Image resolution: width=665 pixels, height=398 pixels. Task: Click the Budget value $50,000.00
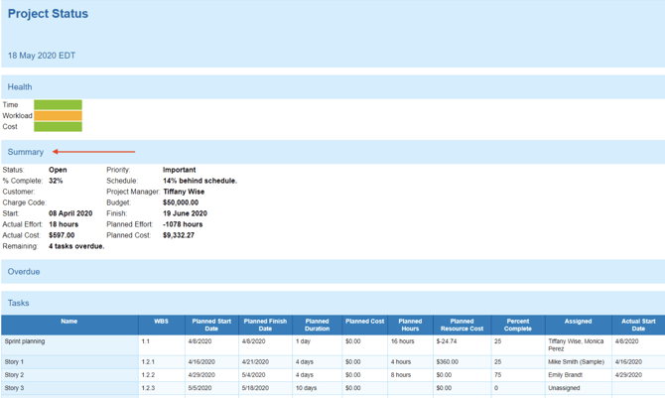coord(181,202)
